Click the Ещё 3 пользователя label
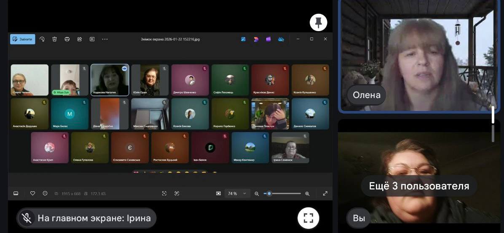The image size is (504, 233). coord(419,186)
